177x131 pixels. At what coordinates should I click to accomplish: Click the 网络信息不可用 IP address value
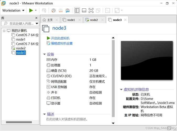(x=151, y=115)
